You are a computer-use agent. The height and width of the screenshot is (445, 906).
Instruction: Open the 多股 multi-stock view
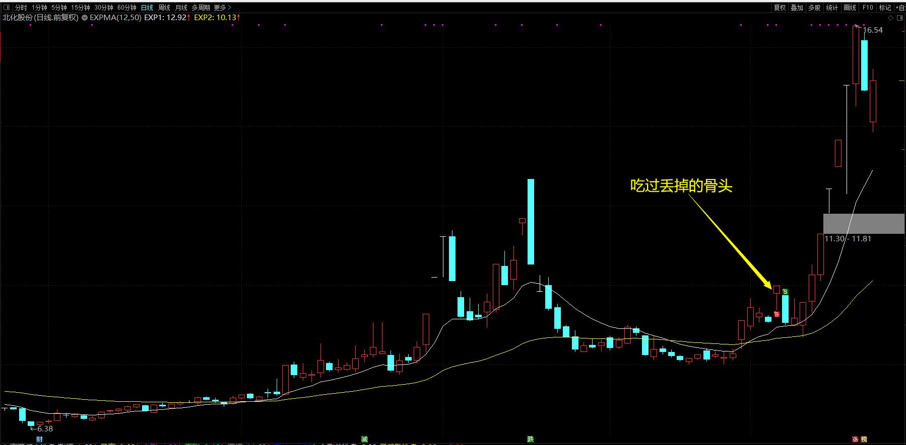pos(814,8)
